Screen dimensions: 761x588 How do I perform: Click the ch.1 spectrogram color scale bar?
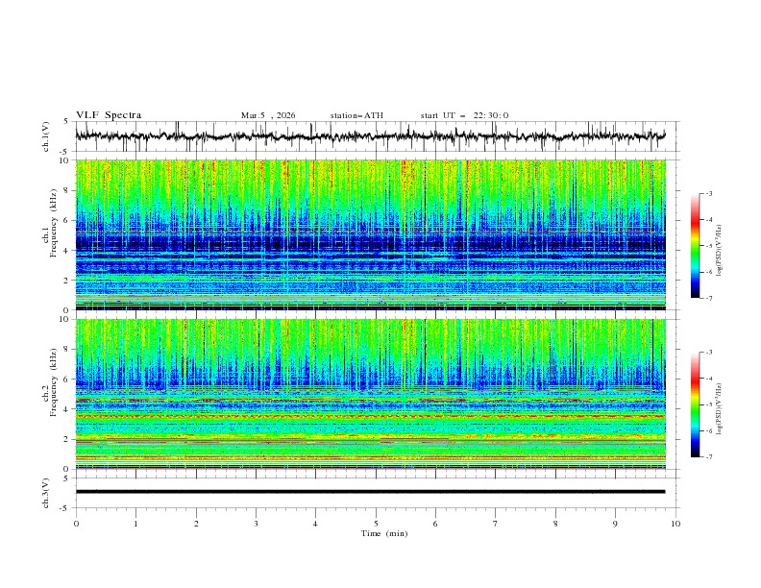(695, 246)
